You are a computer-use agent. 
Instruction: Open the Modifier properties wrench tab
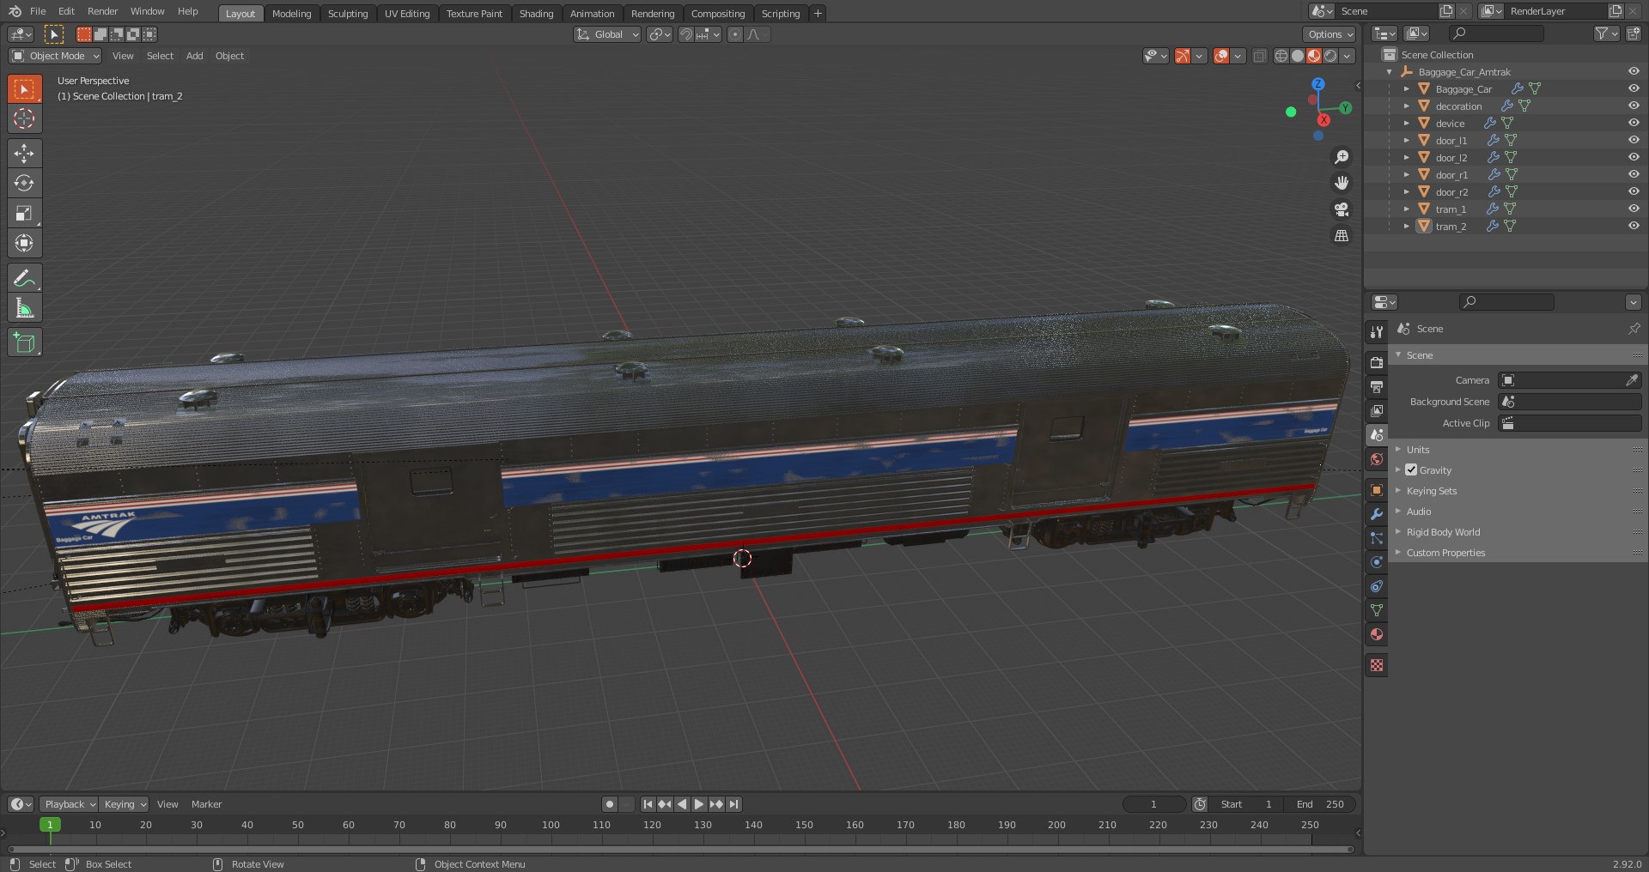tap(1377, 514)
